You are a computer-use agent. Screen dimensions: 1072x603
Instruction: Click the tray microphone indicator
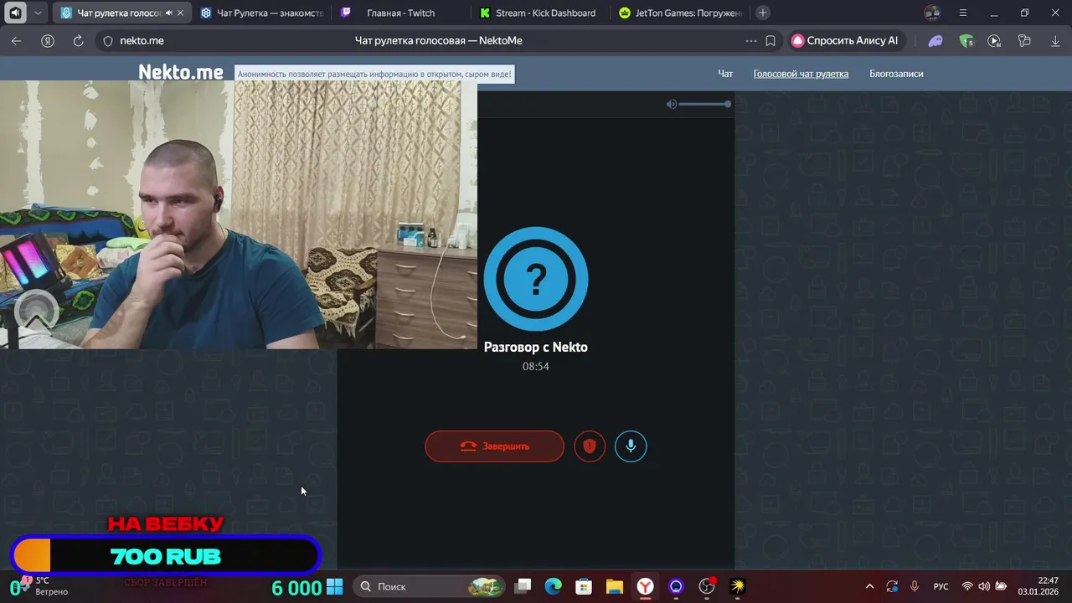915,586
